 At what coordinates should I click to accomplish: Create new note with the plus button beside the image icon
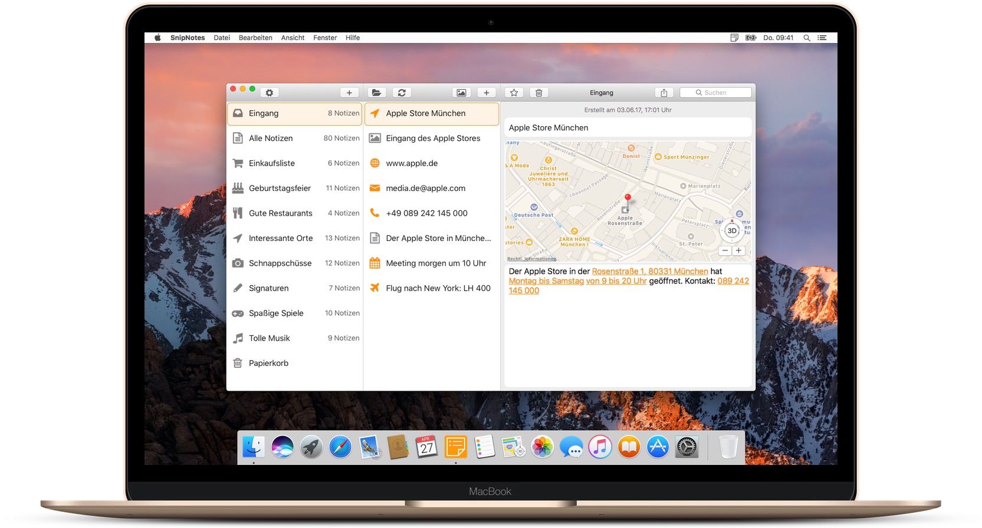pyautogui.click(x=487, y=93)
